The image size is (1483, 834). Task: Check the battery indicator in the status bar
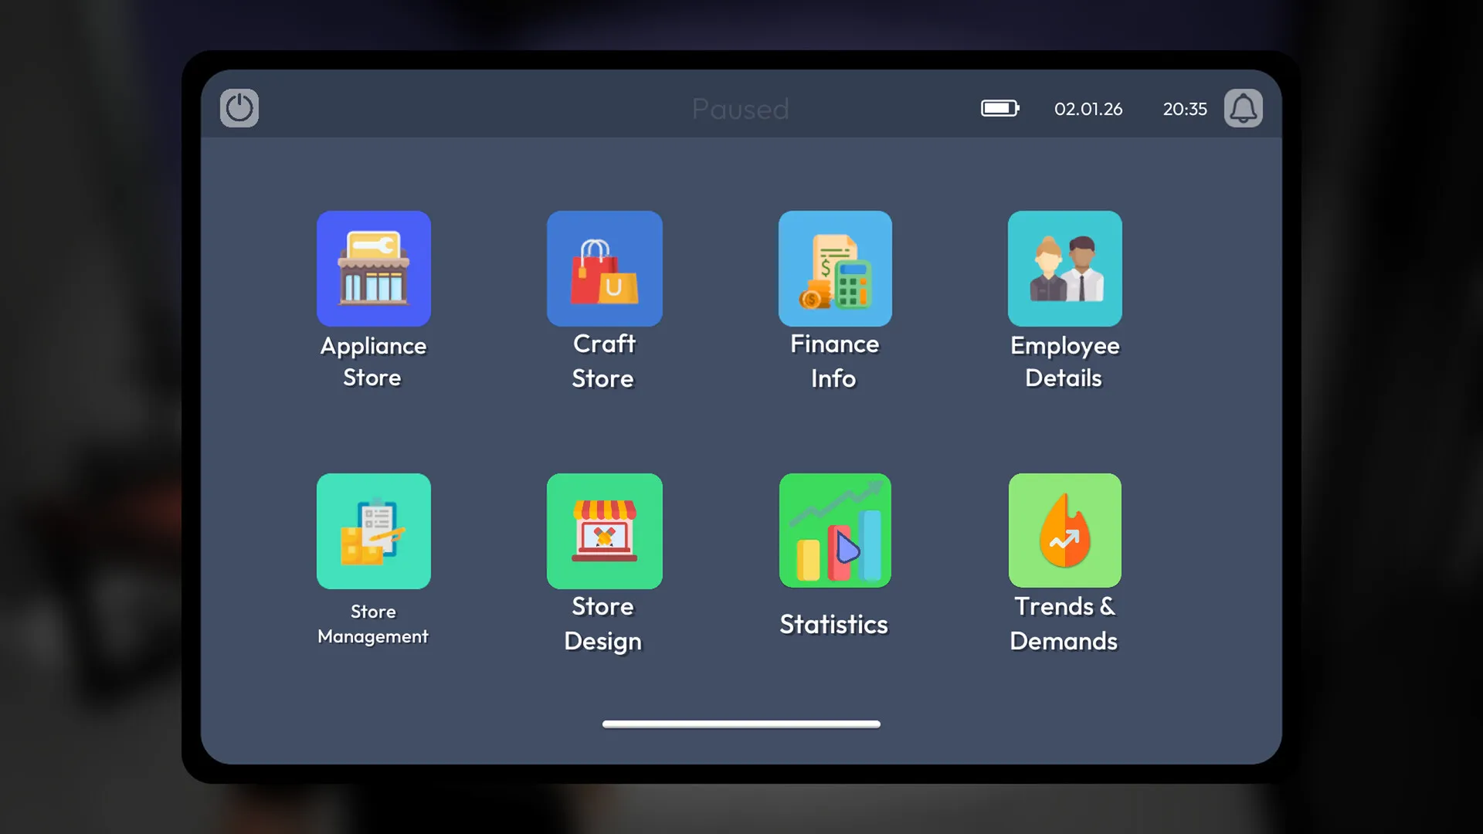(1000, 108)
